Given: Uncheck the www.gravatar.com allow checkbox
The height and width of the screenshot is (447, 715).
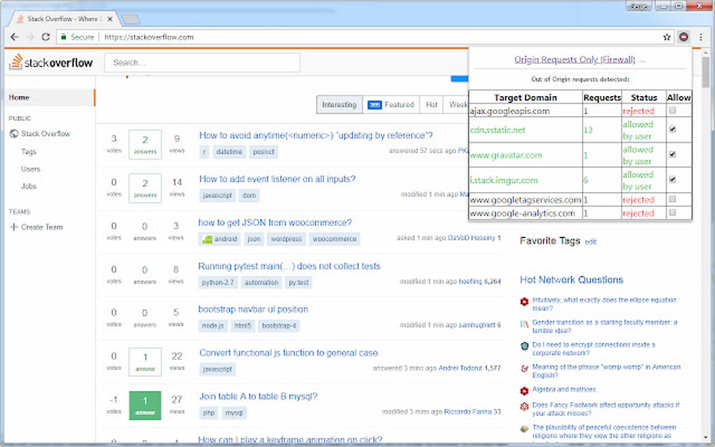Looking at the screenshot, I should click(673, 154).
